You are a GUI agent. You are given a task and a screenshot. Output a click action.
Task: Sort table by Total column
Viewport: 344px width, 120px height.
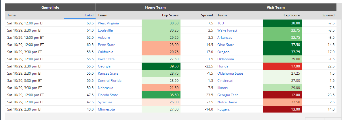(x=89, y=15)
